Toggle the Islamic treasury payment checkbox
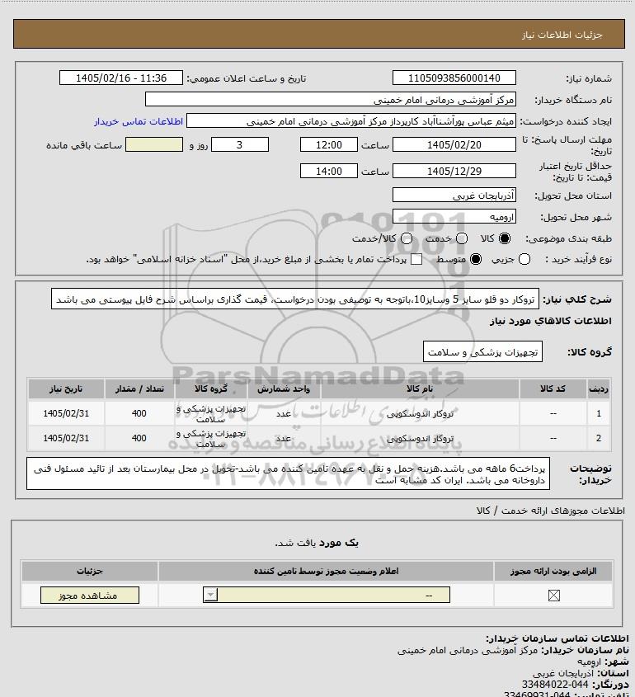 pos(416,259)
